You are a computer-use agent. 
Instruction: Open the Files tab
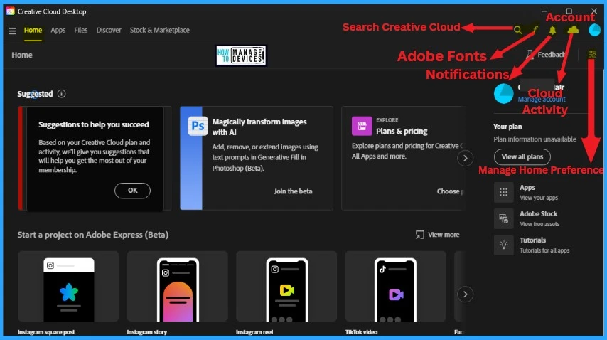[x=81, y=30]
